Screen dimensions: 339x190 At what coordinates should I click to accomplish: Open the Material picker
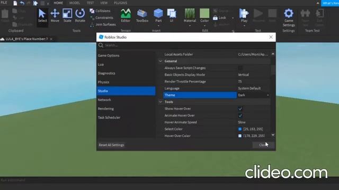point(190,16)
